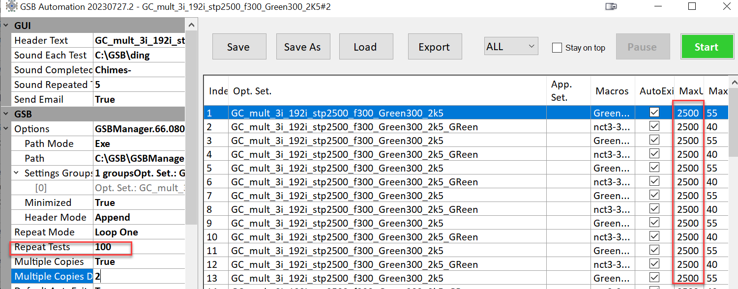
Task: Close the GSB Automation window
Action: [726, 7]
